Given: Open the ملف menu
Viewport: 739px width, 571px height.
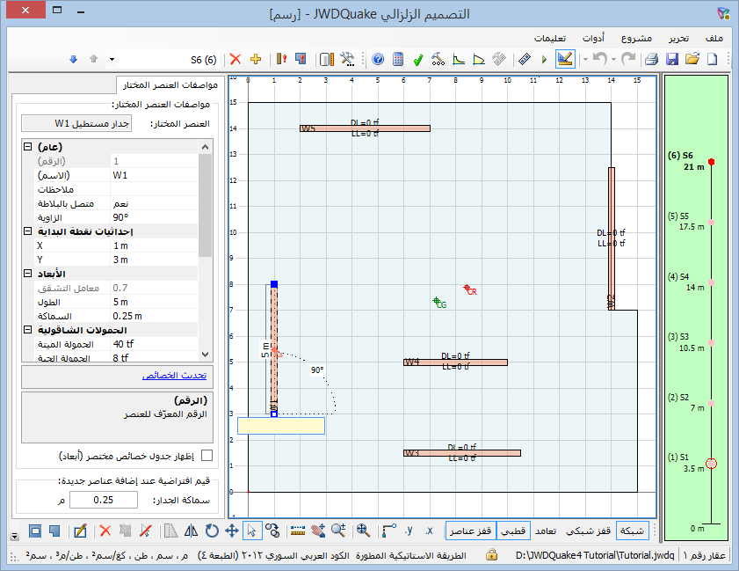Looking at the screenshot, I should [714, 37].
